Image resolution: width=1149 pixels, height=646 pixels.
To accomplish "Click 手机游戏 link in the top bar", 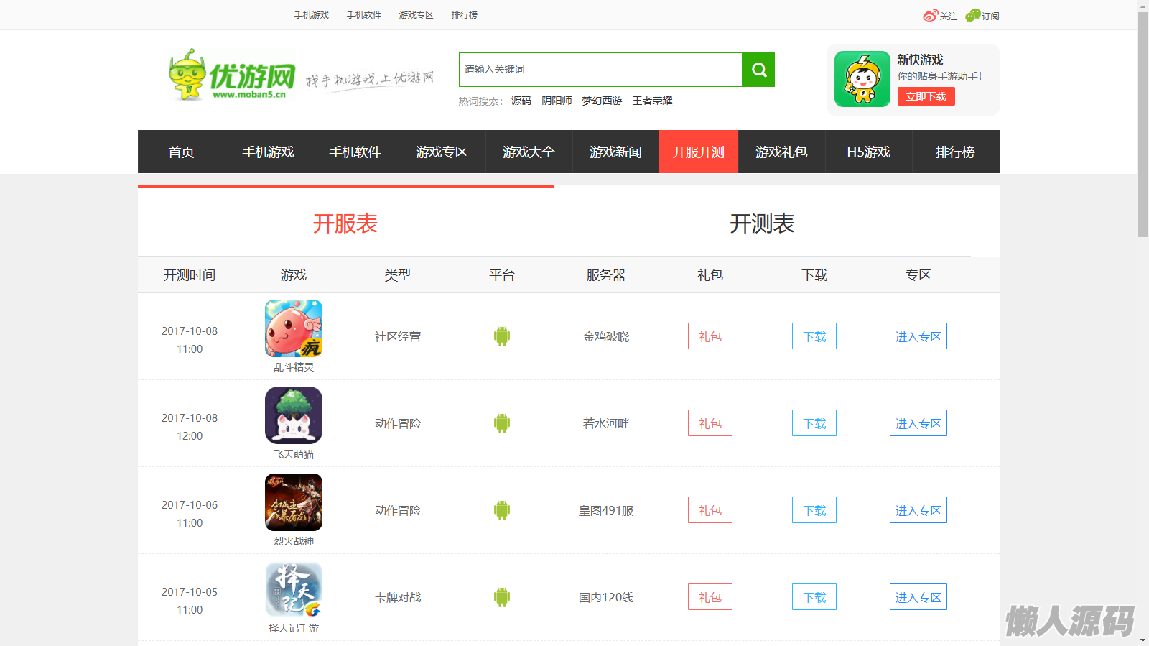I will [312, 15].
